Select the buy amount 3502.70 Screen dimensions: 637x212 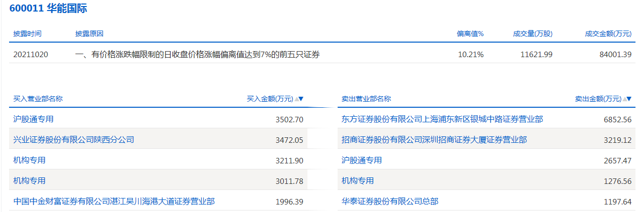289,120
